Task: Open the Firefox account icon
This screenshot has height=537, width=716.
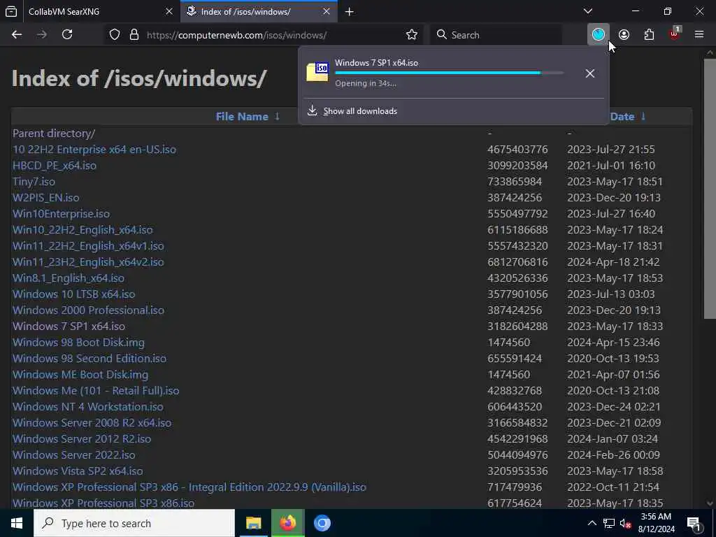Action: coord(624,35)
